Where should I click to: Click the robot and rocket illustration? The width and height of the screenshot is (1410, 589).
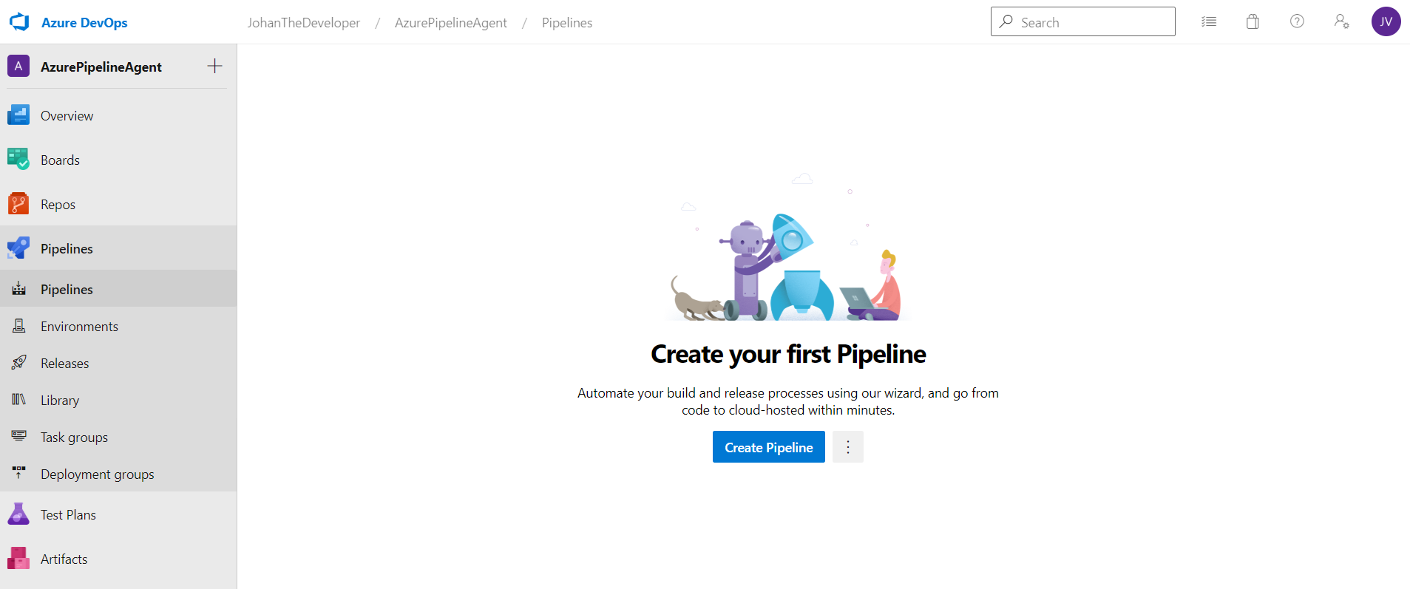point(788,248)
